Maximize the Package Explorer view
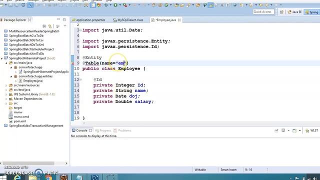The image size is (320, 180). pos(64,20)
